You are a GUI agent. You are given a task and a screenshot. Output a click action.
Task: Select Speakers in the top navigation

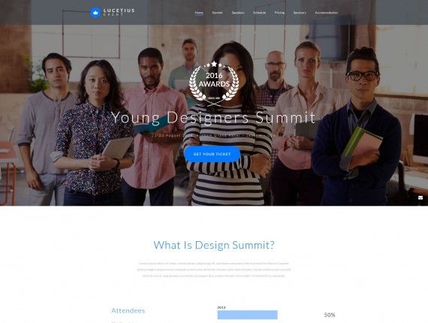click(238, 13)
